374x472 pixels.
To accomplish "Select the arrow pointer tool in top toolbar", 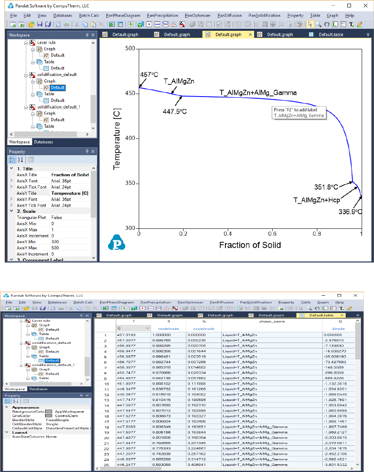I will point(310,24).
